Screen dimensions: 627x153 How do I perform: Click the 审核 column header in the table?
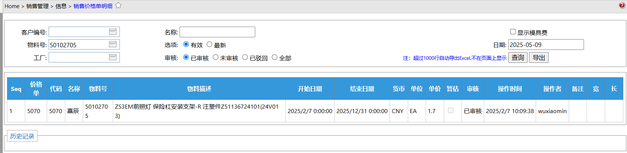[473, 89]
